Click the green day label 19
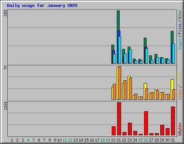This screenshot has width=184, height=144. [x=108, y=140]
